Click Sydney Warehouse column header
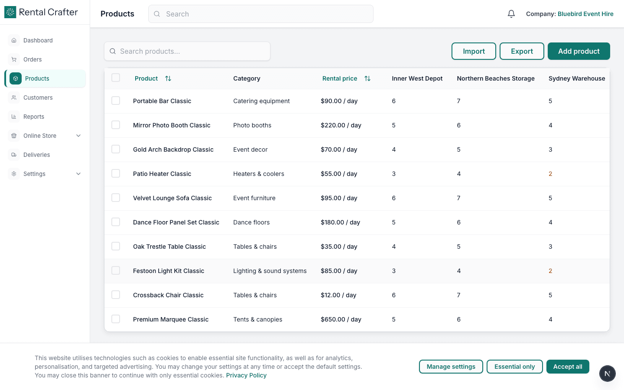Screen dimensions: 624x390 pyautogui.click(x=577, y=78)
